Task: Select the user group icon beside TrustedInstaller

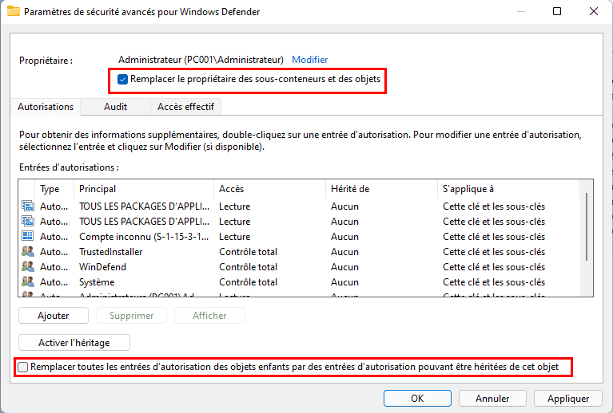Action: 27,251
